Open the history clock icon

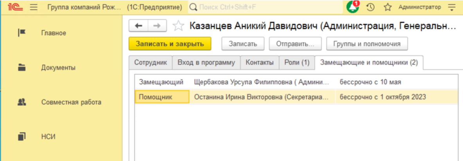pyautogui.click(x=371, y=7)
